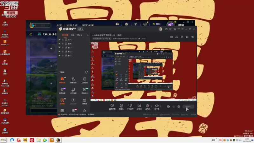
Task: Toggle visibility of 窗口 2 source
Action: pos(59,51)
